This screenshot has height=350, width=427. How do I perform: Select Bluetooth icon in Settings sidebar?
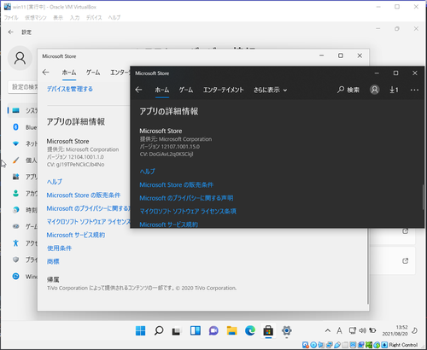click(16, 127)
